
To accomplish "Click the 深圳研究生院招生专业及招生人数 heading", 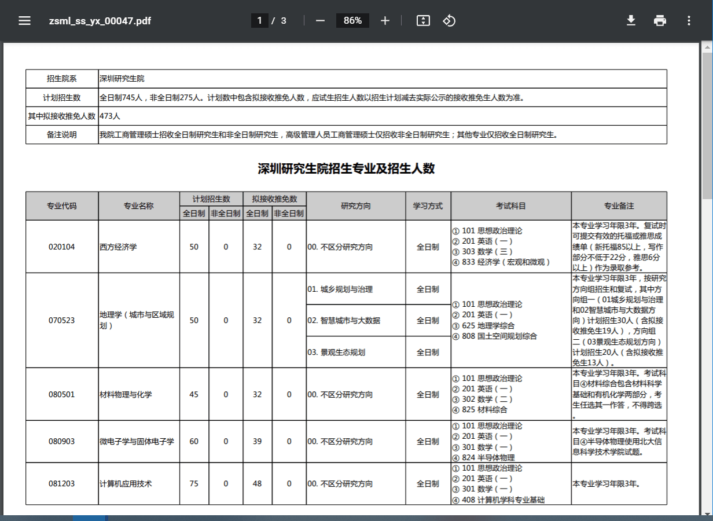I will tap(346, 169).
